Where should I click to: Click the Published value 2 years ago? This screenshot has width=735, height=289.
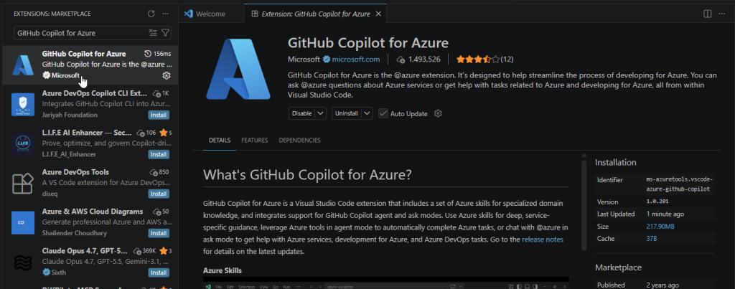pyautogui.click(x=663, y=285)
